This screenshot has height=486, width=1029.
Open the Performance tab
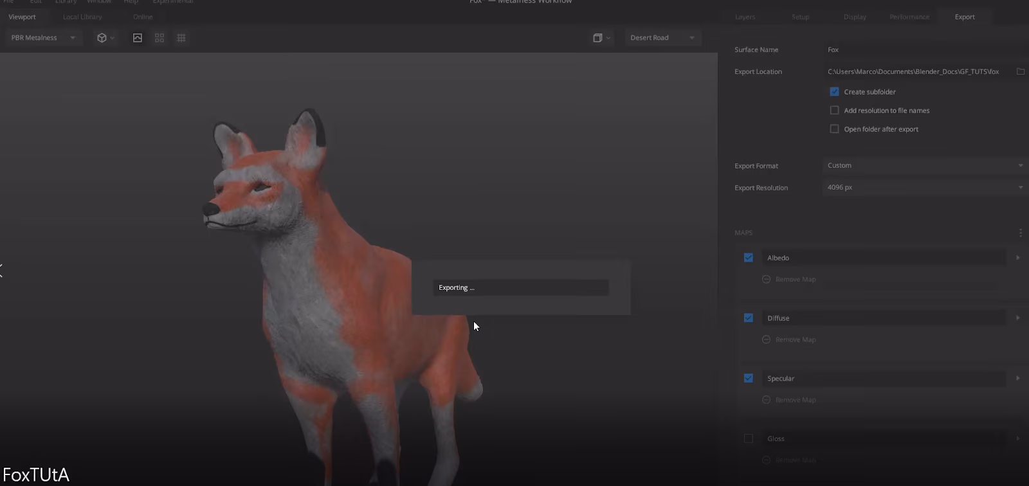[909, 17]
